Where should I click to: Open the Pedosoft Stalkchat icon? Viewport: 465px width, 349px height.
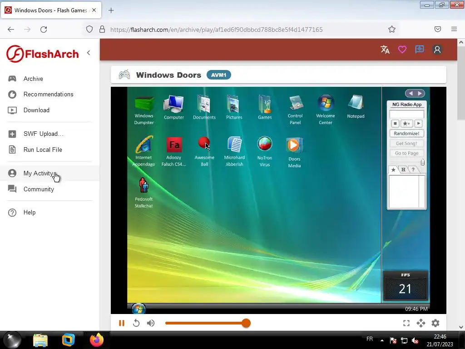[x=144, y=193]
